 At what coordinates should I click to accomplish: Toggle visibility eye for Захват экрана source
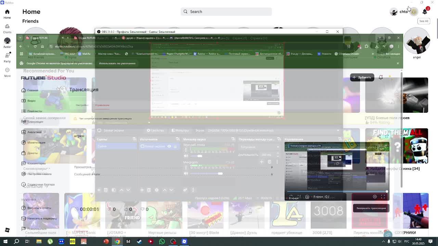click(x=169, y=146)
